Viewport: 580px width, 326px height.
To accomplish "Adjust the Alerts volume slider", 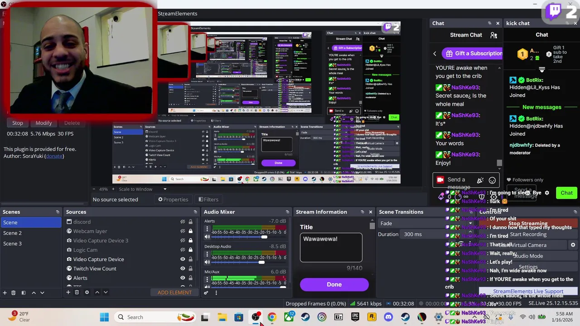I will [264, 237].
